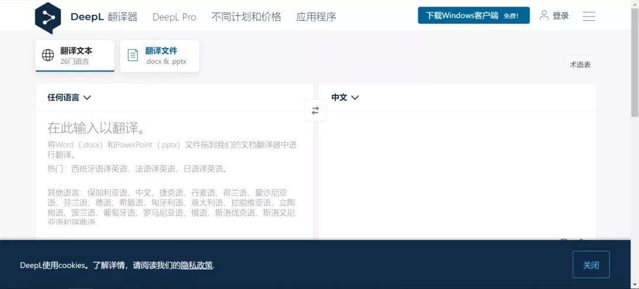Click the page's vertical scrollbar

(635, 71)
